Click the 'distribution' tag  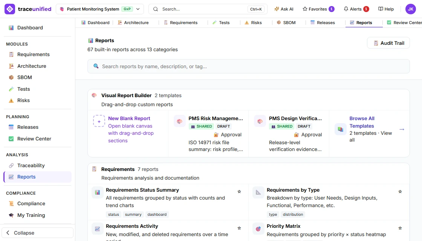point(293,214)
